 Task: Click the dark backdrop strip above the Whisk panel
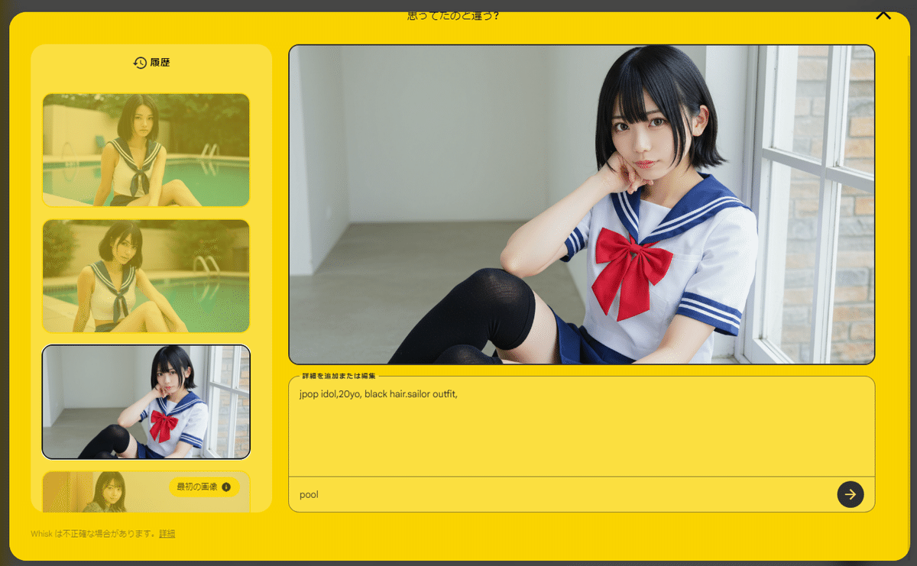229,6
